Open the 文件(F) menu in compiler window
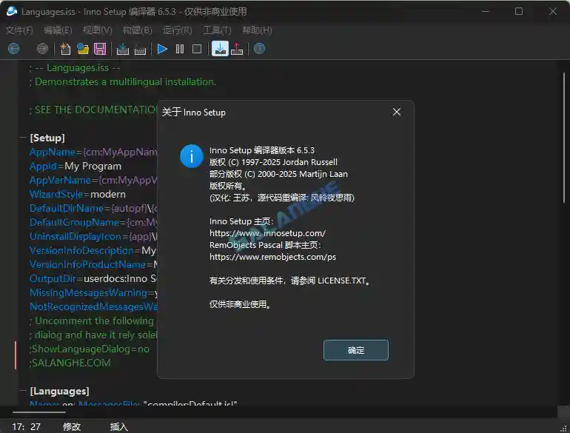The width and height of the screenshot is (570, 433). [19, 30]
